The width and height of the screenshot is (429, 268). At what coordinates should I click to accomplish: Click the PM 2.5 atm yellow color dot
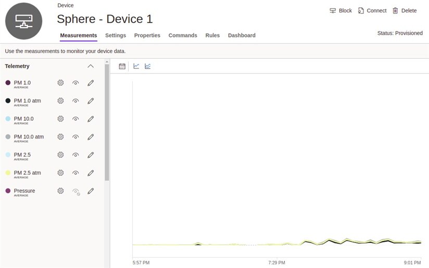click(8, 173)
